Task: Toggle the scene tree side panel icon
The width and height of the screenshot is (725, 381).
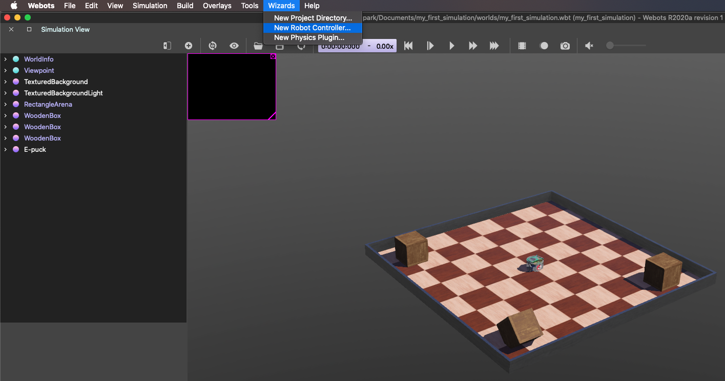Action: [167, 46]
